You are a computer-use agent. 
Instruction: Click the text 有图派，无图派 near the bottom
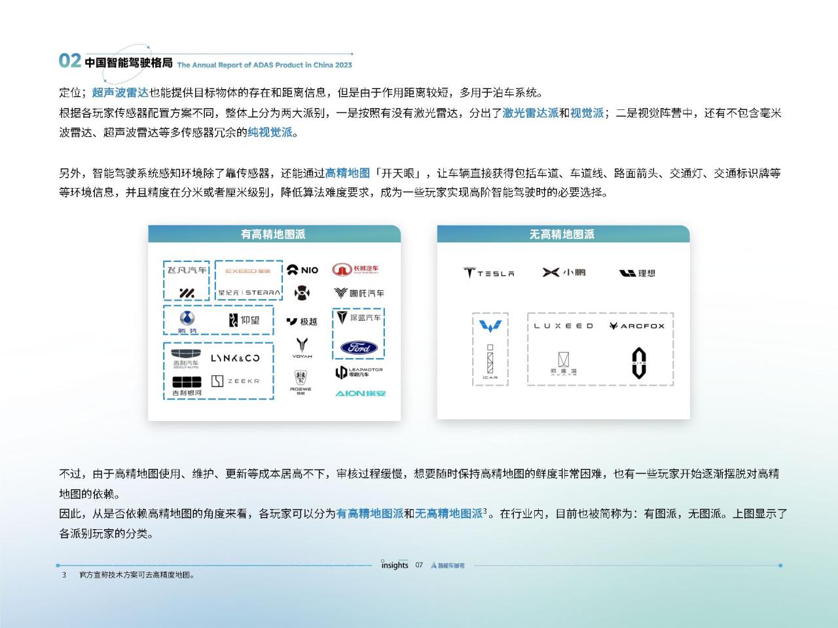pyautogui.click(x=683, y=513)
